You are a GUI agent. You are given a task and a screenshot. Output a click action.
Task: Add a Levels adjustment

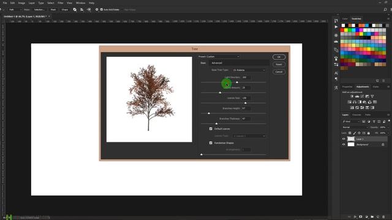[x=357, y=97]
